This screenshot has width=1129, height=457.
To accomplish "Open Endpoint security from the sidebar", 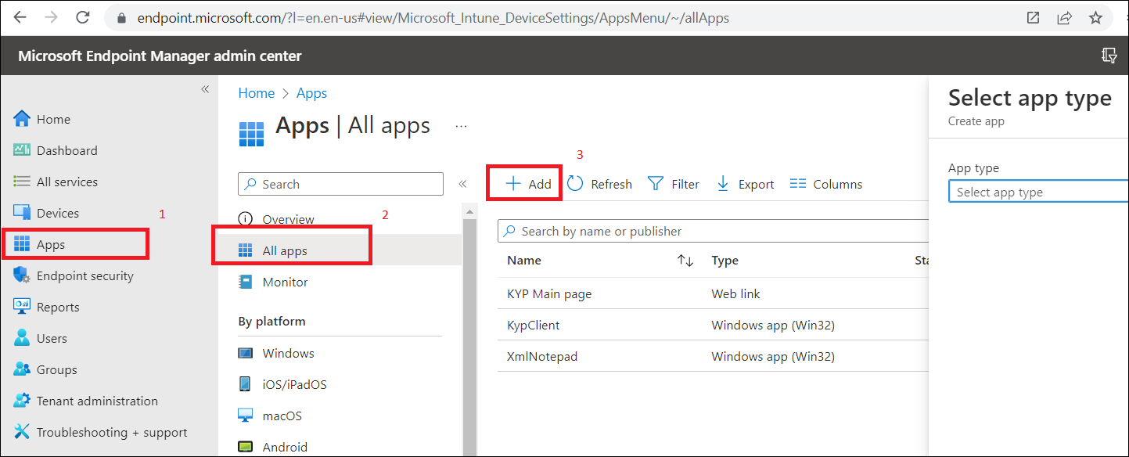I will (x=84, y=275).
